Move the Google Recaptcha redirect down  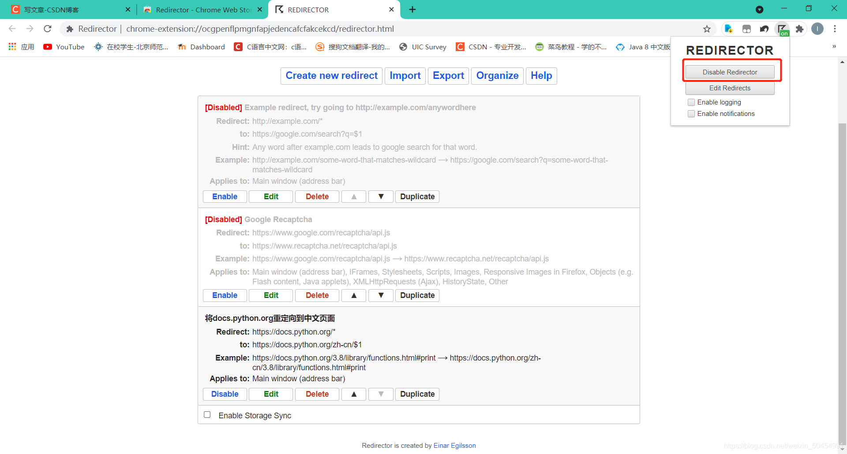(x=381, y=295)
